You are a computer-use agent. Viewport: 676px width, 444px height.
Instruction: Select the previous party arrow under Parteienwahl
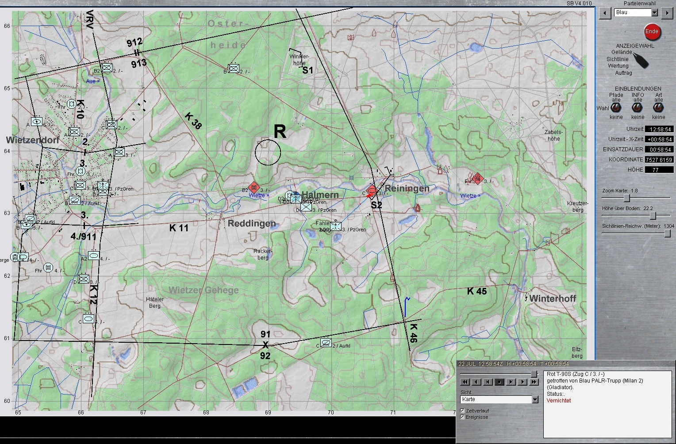click(x=605, y=13)
